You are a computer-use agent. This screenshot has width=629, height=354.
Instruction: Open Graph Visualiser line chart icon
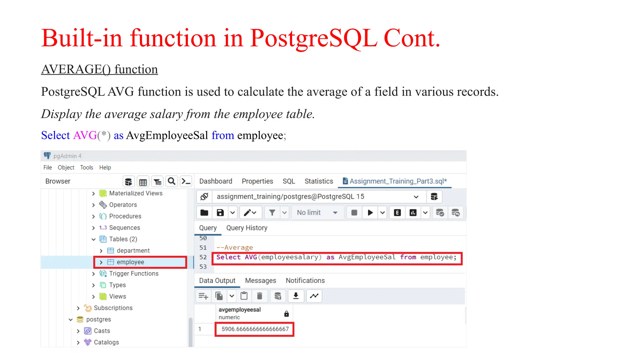tap(314, 296)
